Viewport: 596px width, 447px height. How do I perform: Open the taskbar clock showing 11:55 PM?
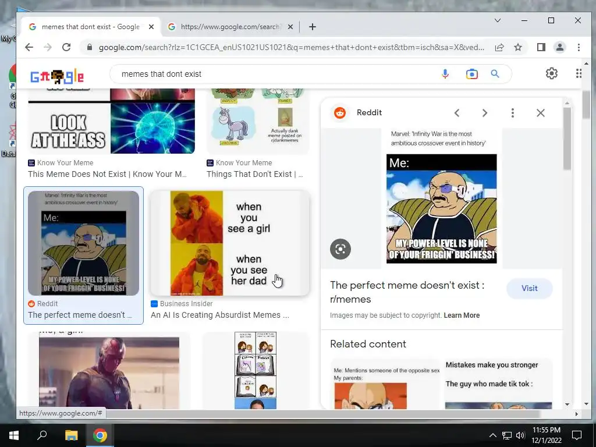click(546, 435)
